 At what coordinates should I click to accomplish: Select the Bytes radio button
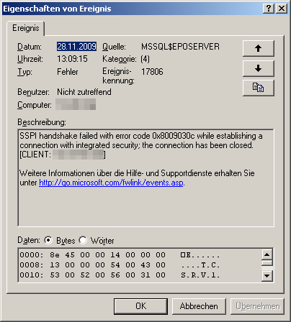48,240
